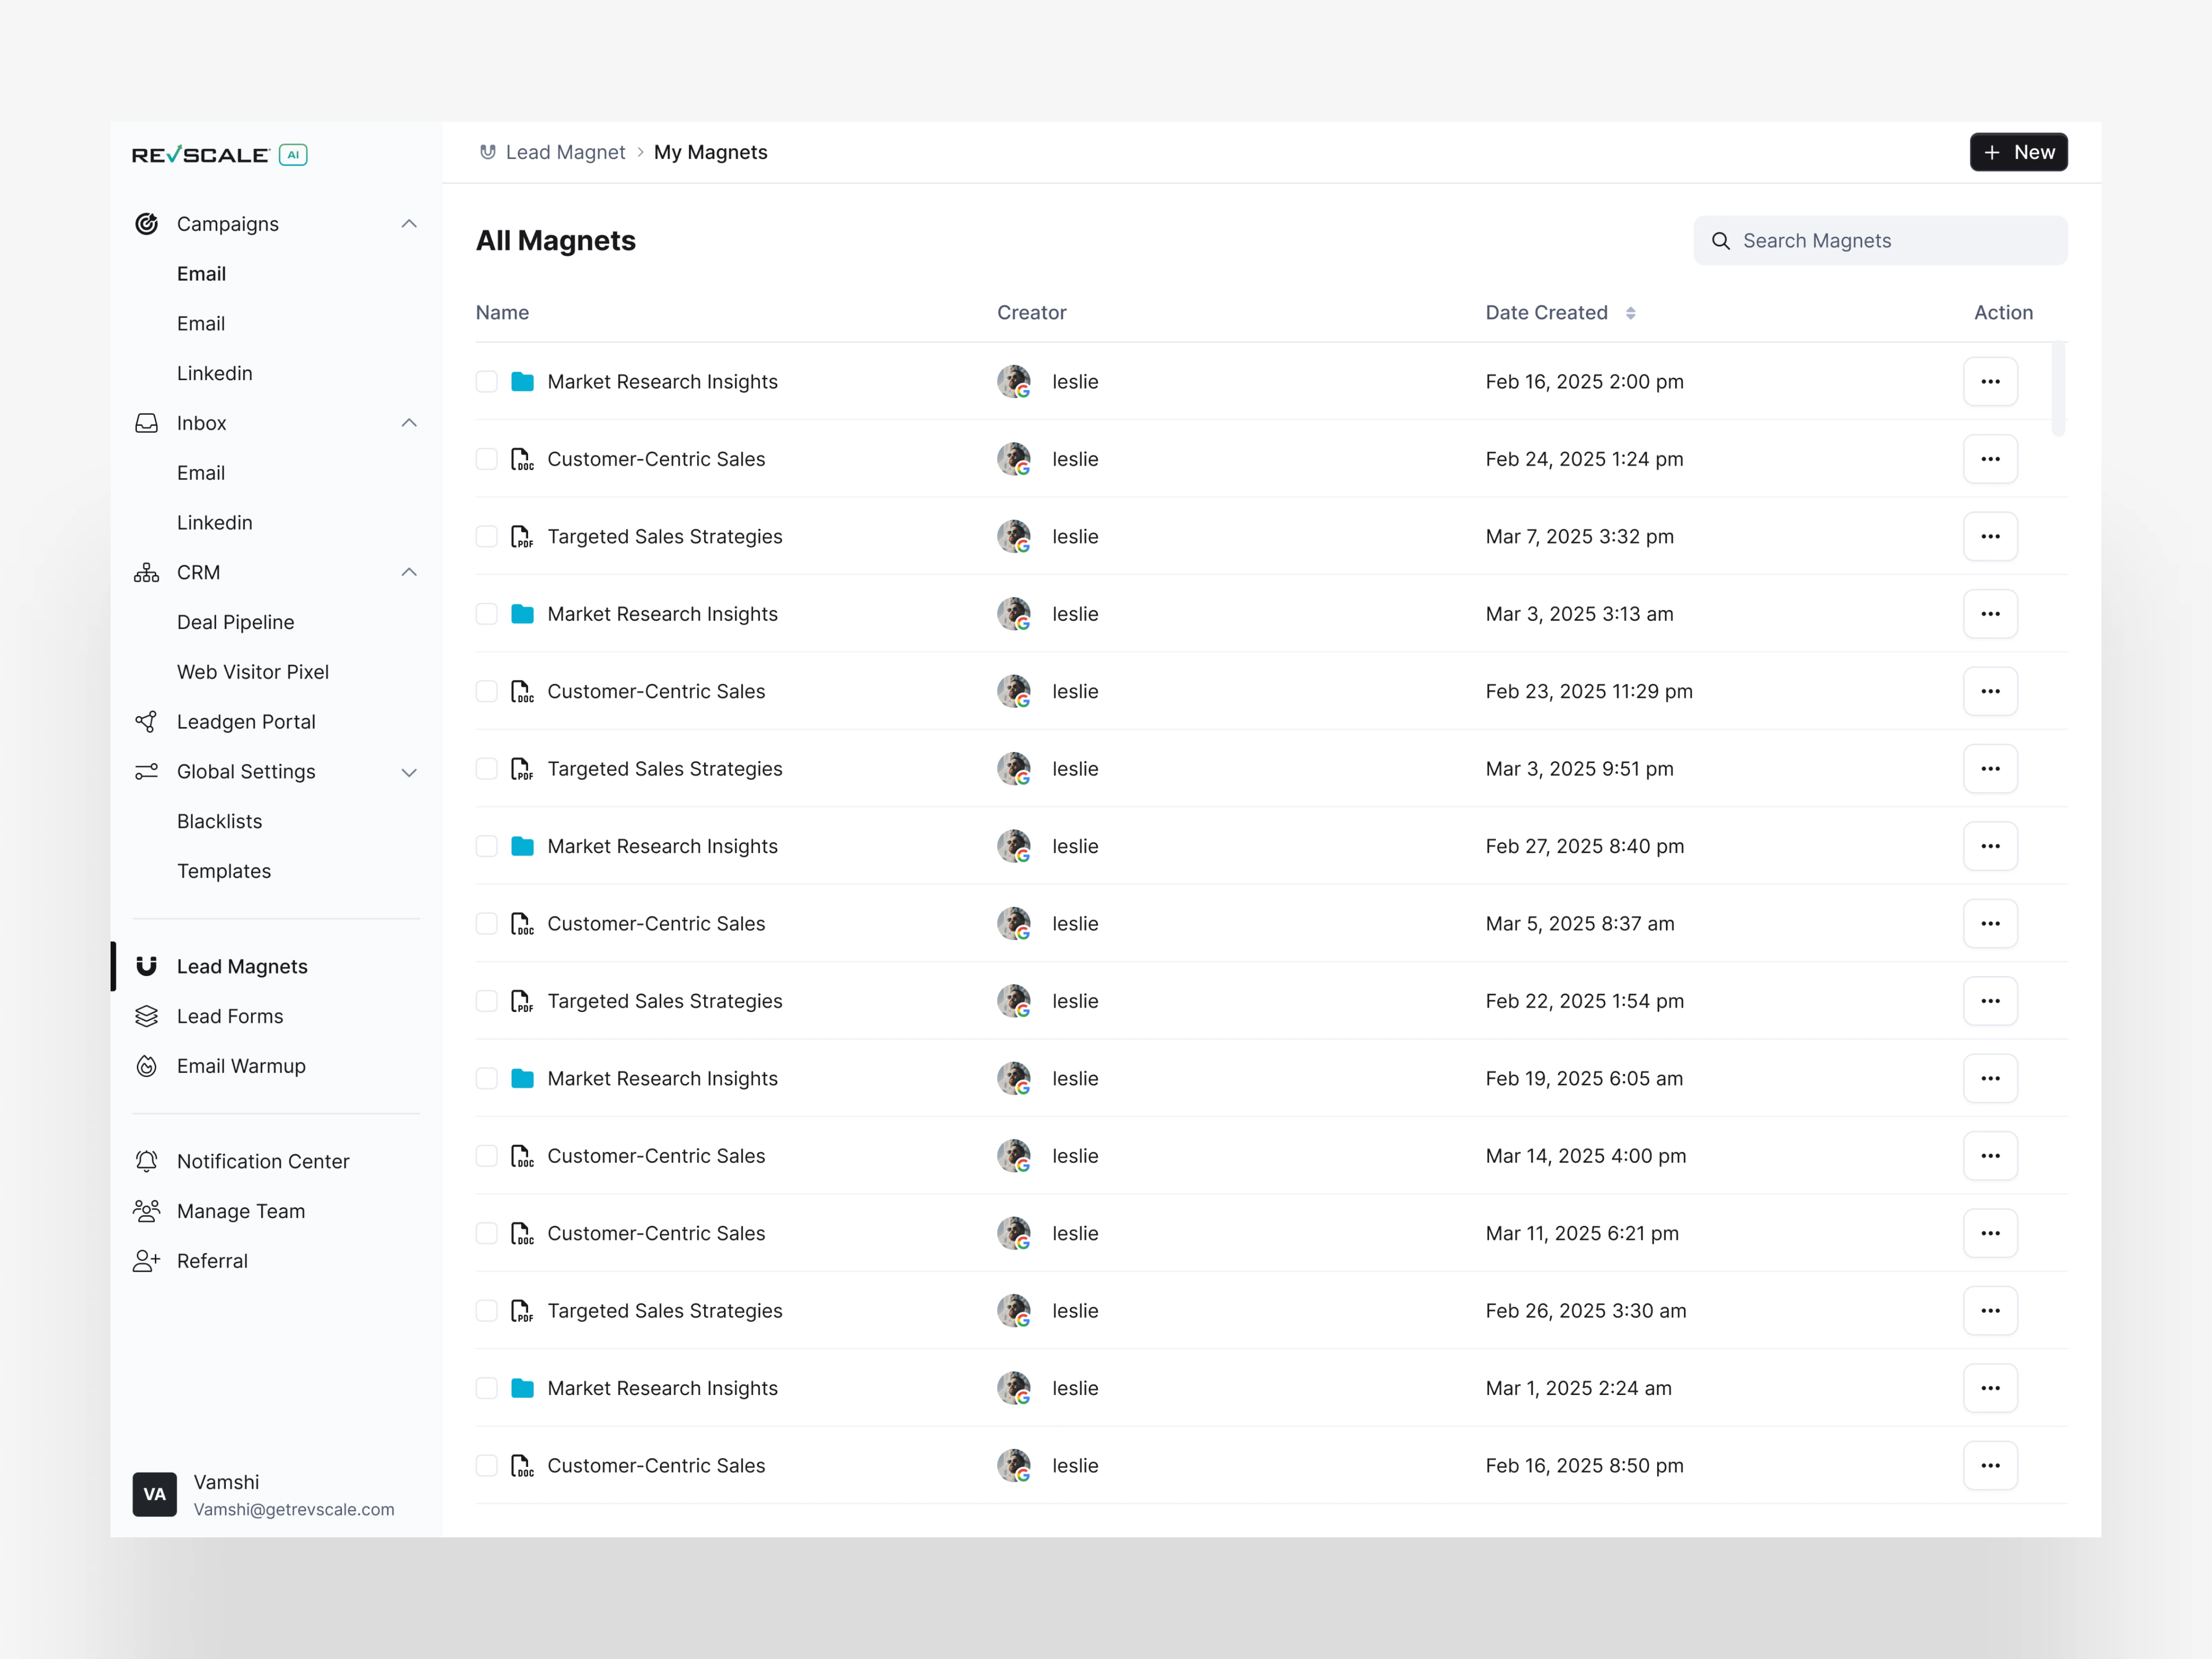Open Templates in sidebar

(224, 871)
